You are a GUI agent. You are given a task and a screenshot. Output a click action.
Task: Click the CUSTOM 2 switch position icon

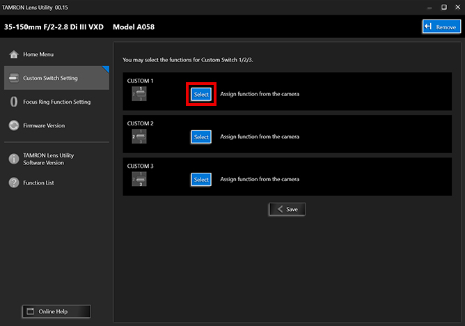coord(139,137)
